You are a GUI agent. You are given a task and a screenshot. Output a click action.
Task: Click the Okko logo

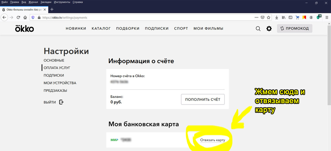[x=25, y=28]
